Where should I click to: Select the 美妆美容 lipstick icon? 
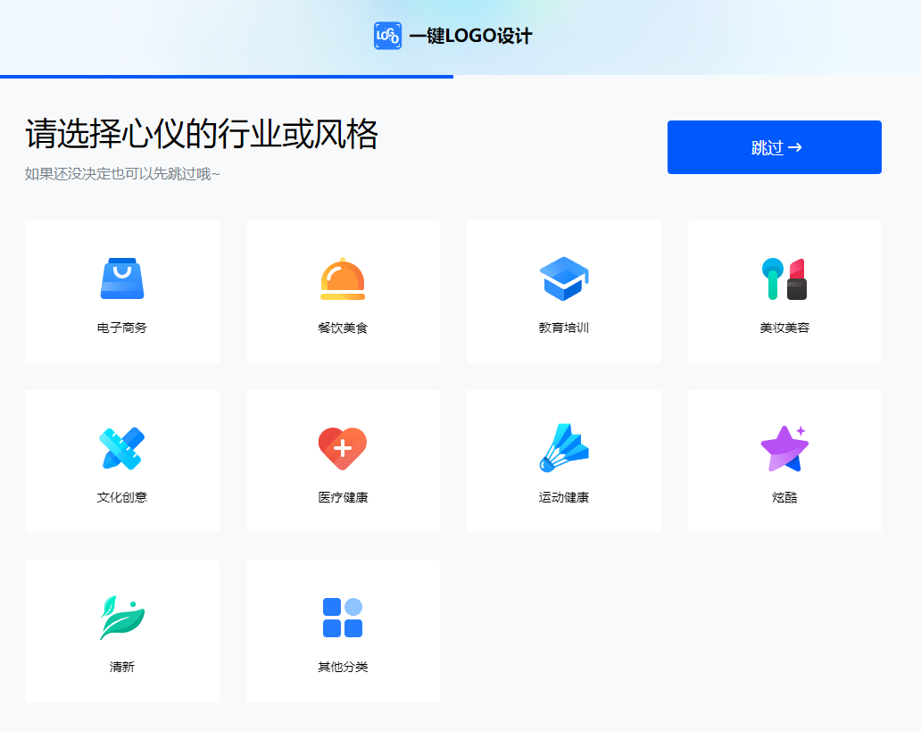784,278
